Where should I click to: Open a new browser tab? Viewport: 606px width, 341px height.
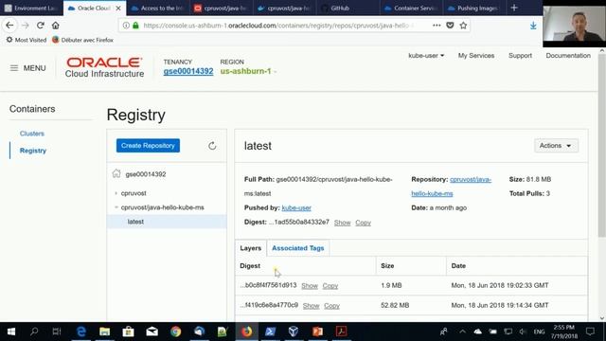pyautogui.click(x=514, y=8)
